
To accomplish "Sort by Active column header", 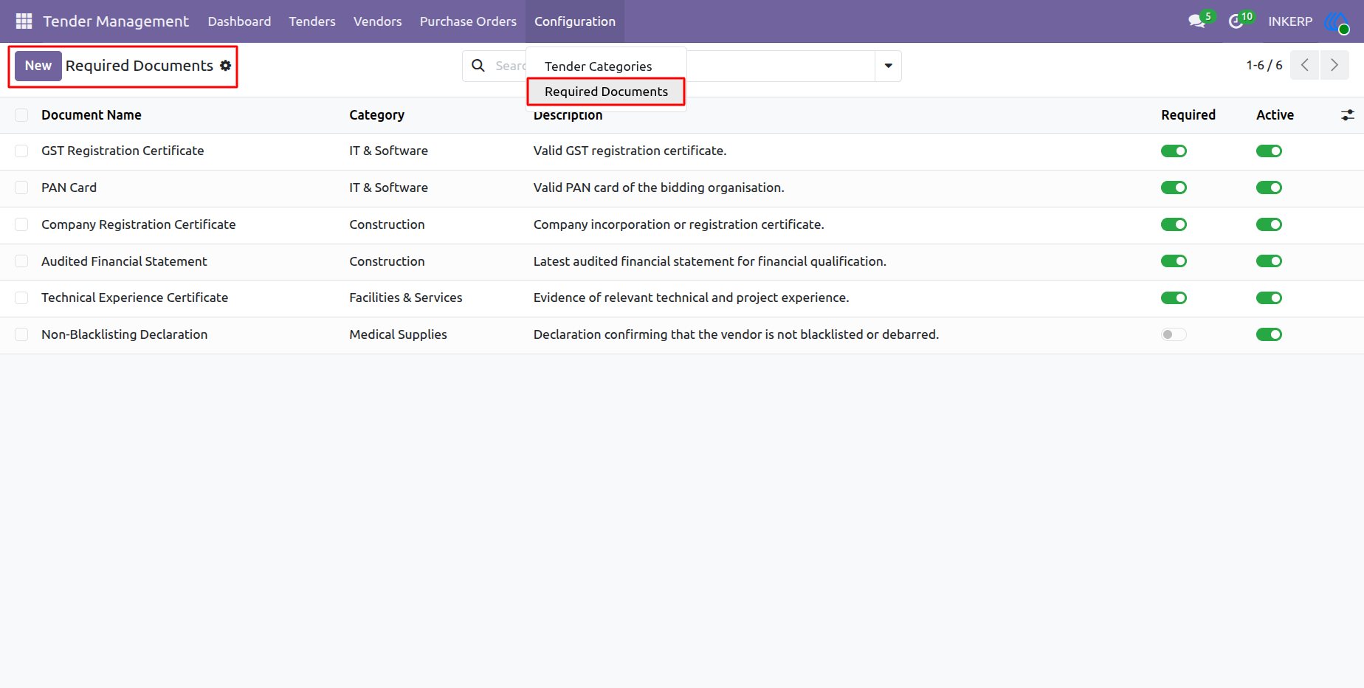I will click(x=1275, y=115).
